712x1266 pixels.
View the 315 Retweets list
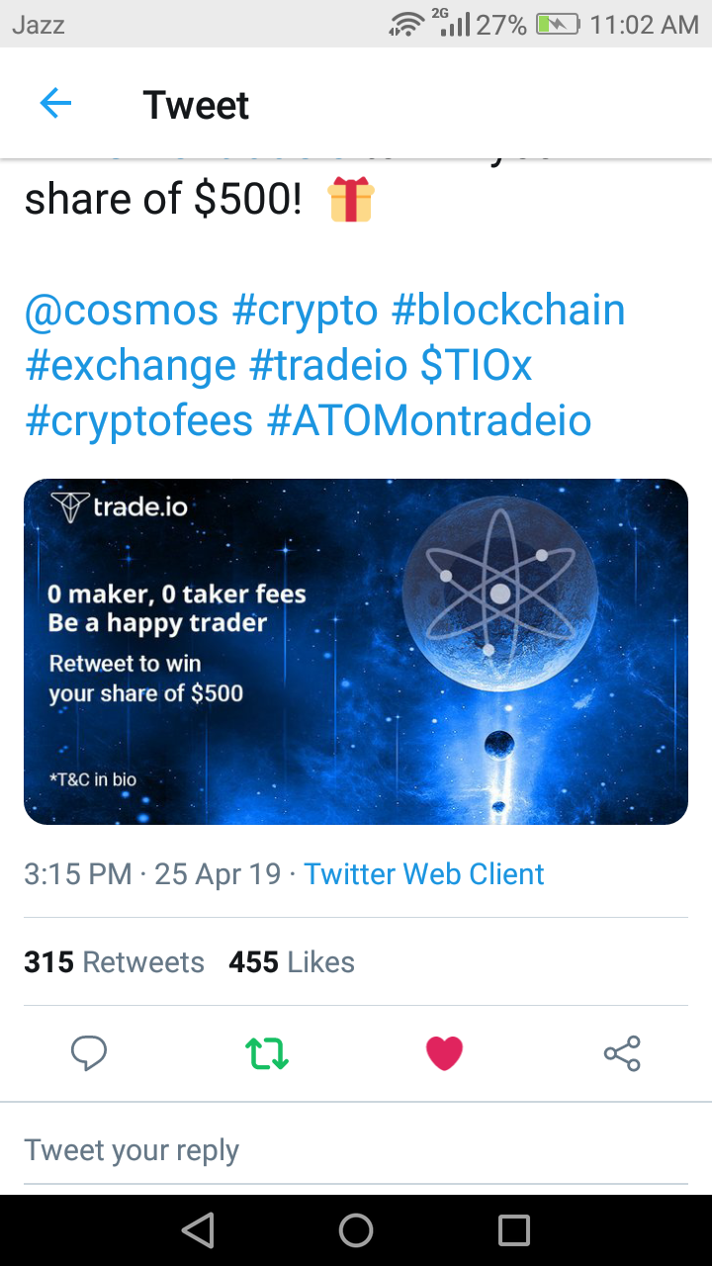pos(114,961)
